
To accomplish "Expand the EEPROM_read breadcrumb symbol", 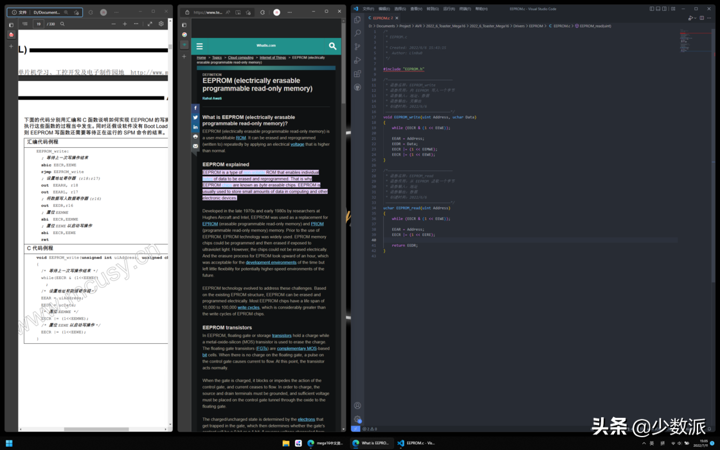I will tap(595, 26).
